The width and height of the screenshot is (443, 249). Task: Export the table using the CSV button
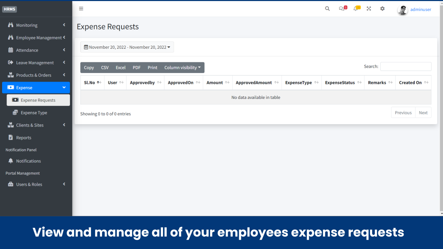[105, 67]
